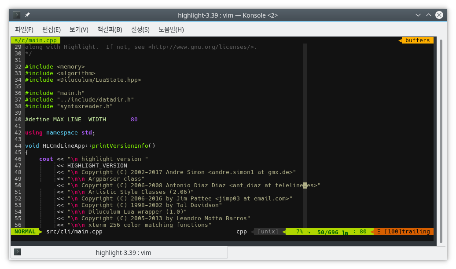
Task: Click the "main.h" include string
Action: pos(71,93)
